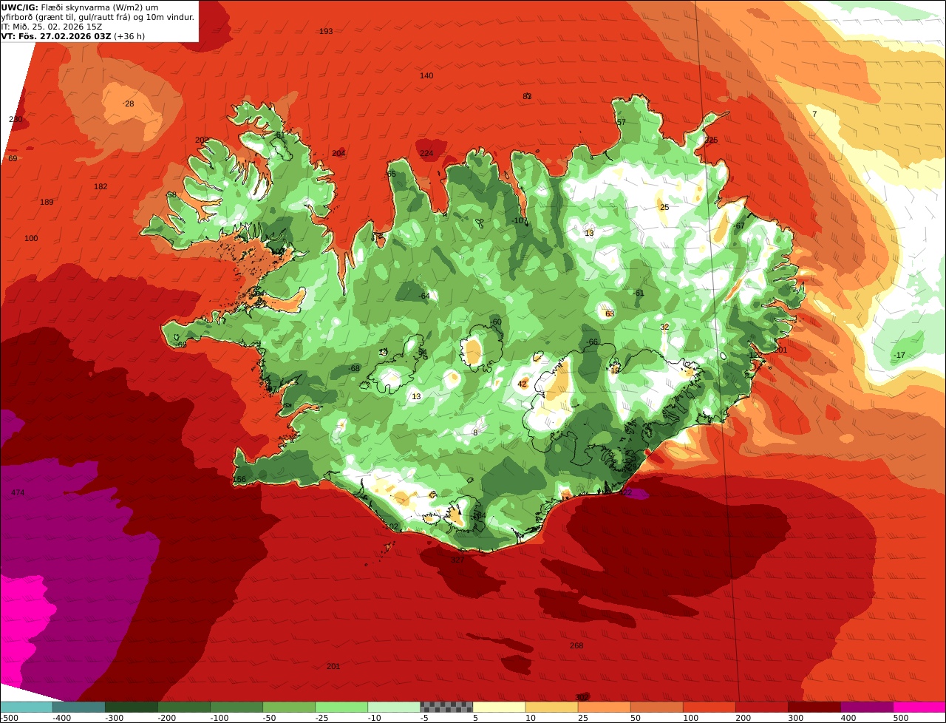
Task: Click the pale swatch between -10 and -5
Action: click(394, 707)
